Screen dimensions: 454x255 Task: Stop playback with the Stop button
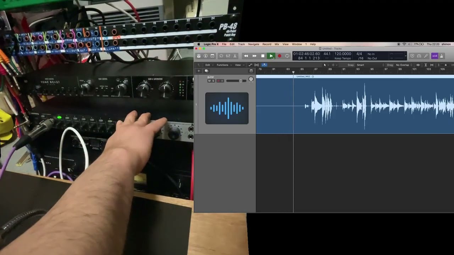click(x=263, y=56)
